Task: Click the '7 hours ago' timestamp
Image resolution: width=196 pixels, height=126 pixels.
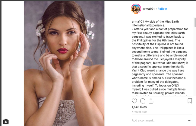Action: click(139, 112)
